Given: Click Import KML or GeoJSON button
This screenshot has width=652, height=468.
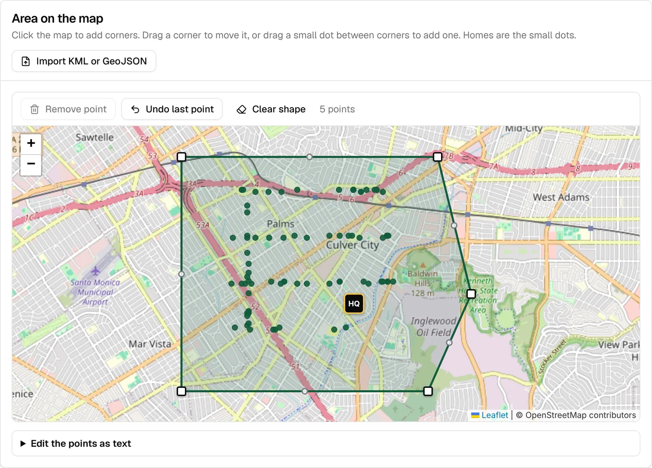Looking at the screenshot, I should pyautogui.click(x=84, y=61).
